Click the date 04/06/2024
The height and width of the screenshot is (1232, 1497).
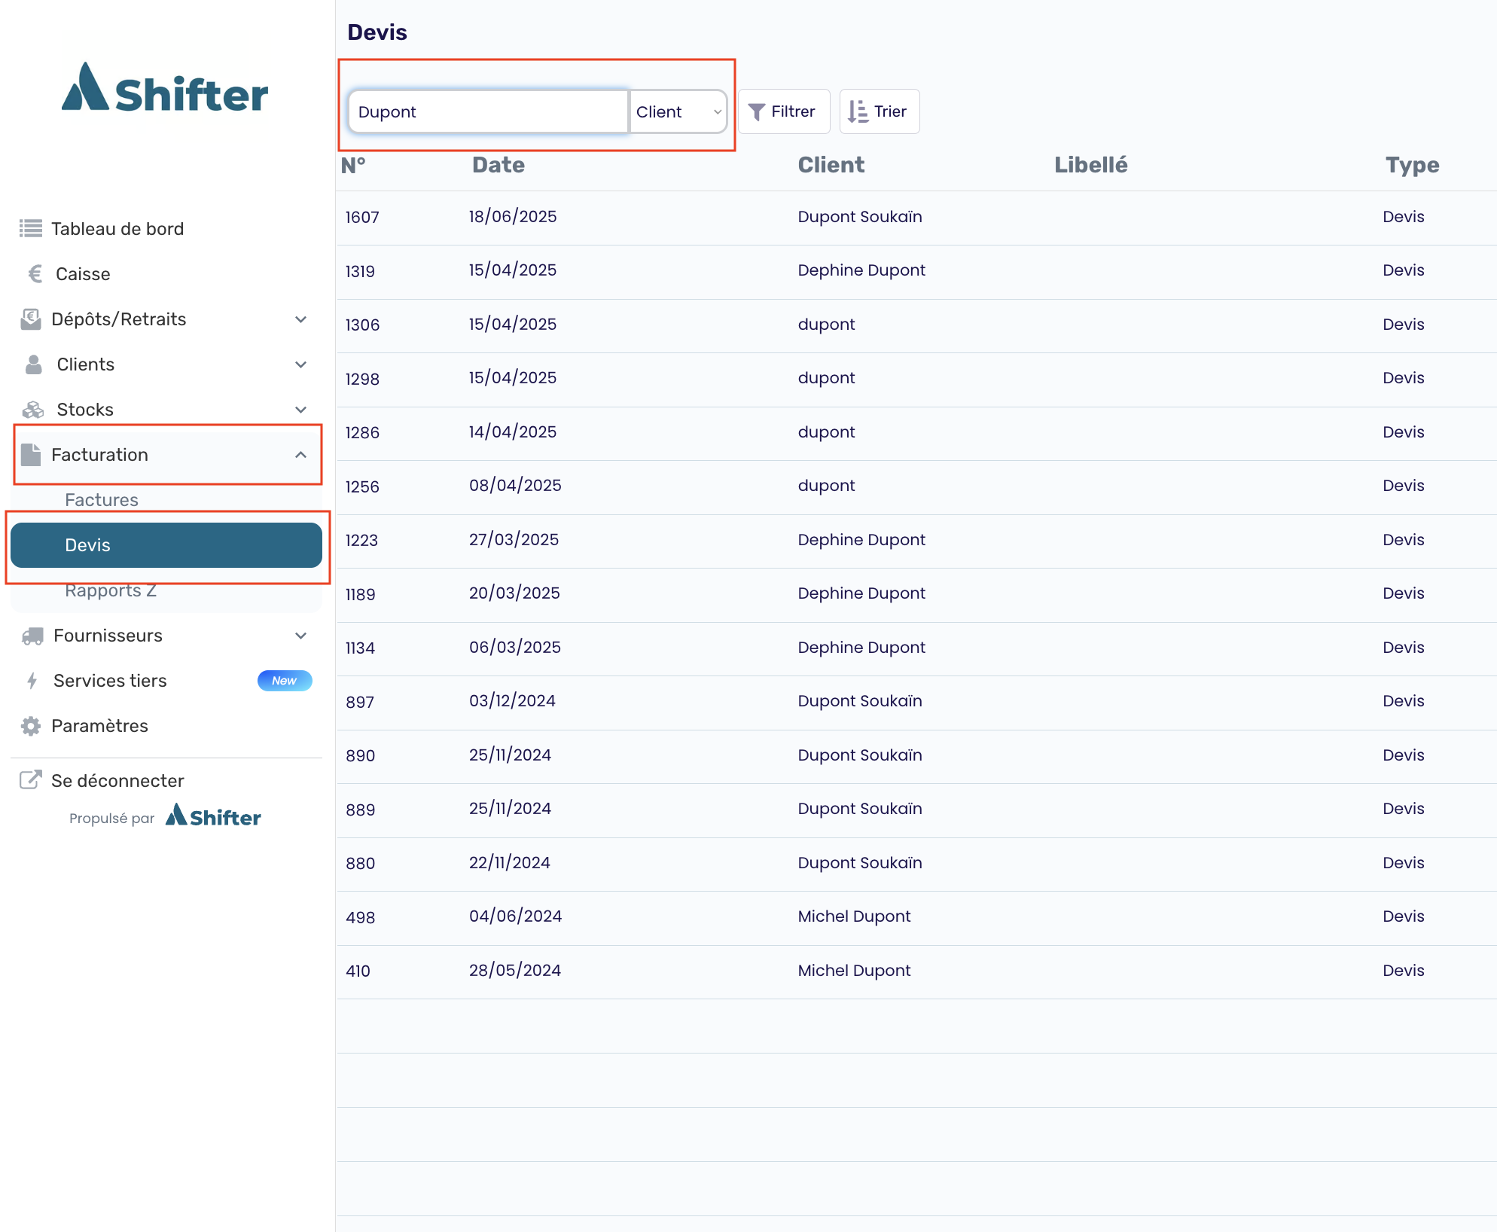pos(515,916)
